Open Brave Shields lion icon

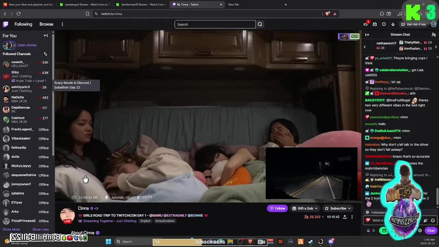[327, 14]
